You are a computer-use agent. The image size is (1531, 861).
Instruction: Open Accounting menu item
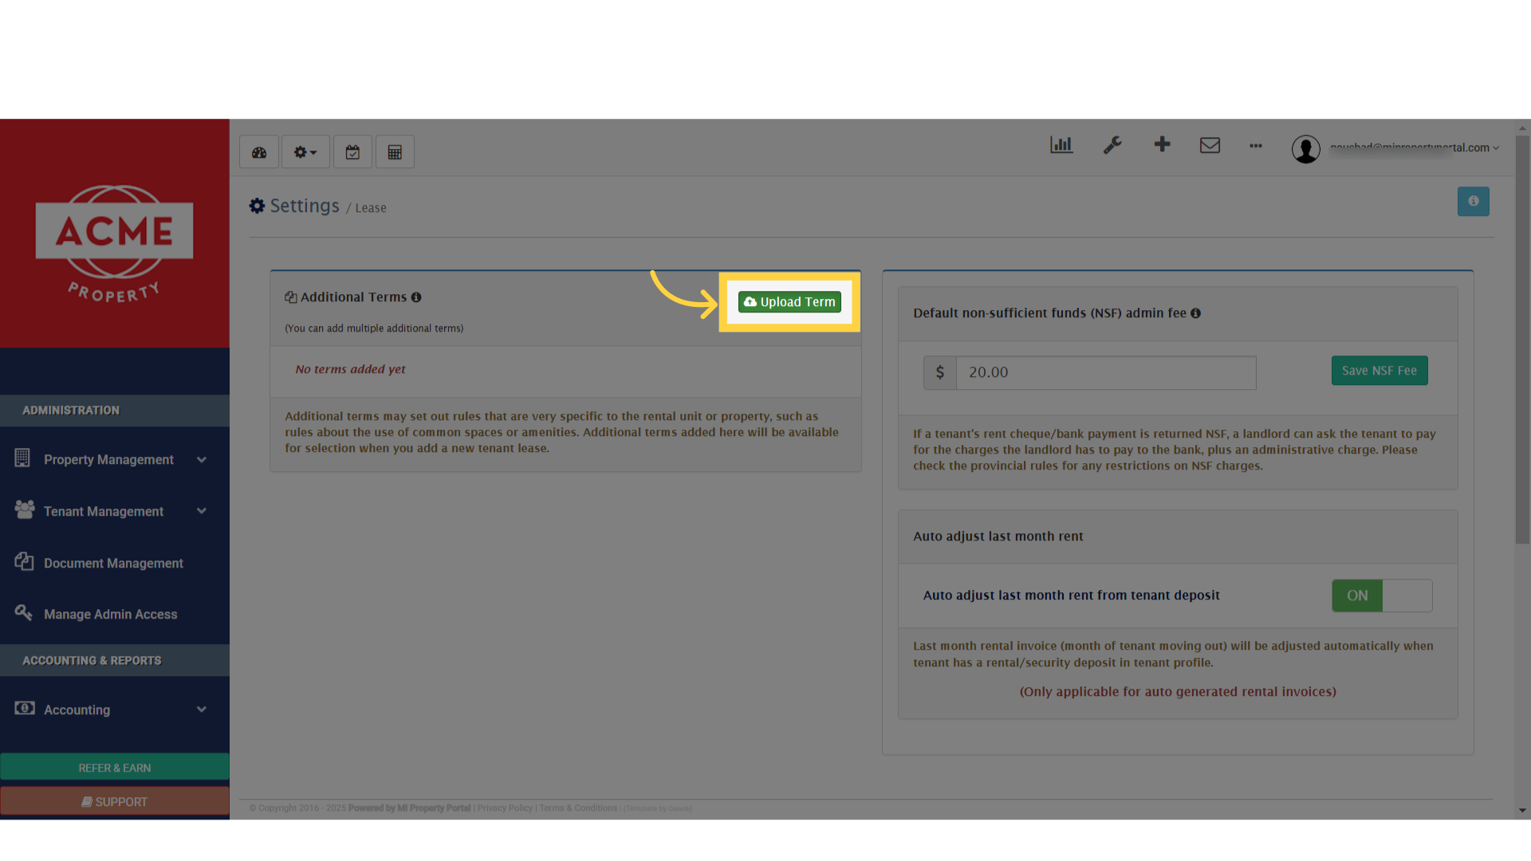[77, 710]
